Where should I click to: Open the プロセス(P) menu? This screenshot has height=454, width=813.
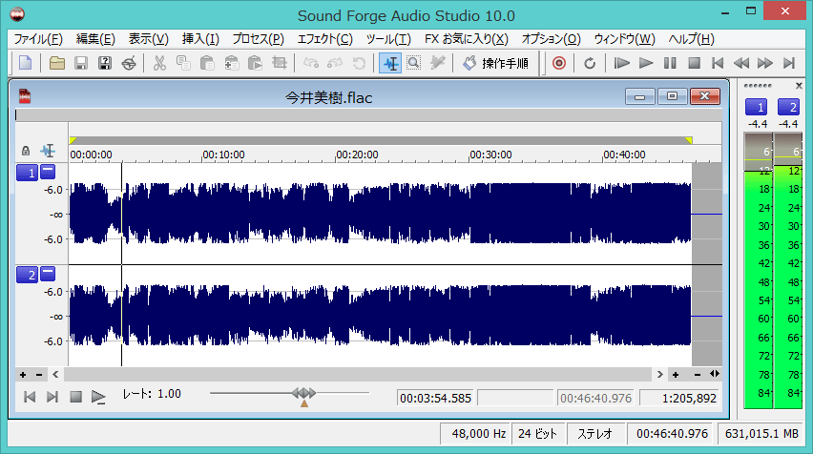(x=259, y=39)
